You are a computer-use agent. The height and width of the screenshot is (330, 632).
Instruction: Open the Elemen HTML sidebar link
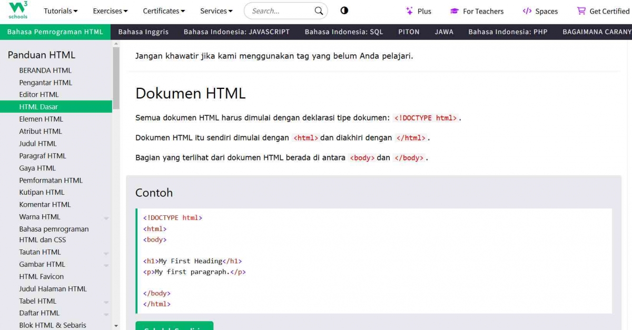pos(40,119)
